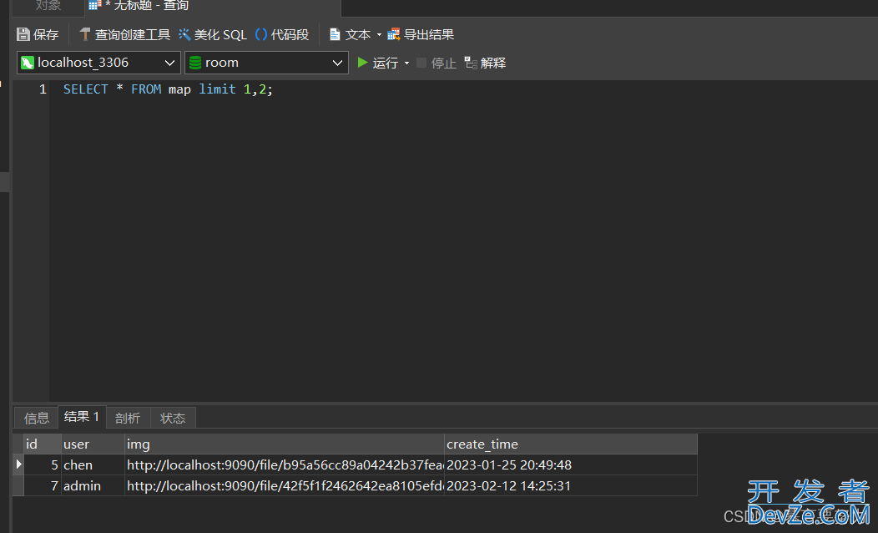Click the Text (文本) document icon
The height and width of the screenshot is (533, 878).
coord(335,35)
